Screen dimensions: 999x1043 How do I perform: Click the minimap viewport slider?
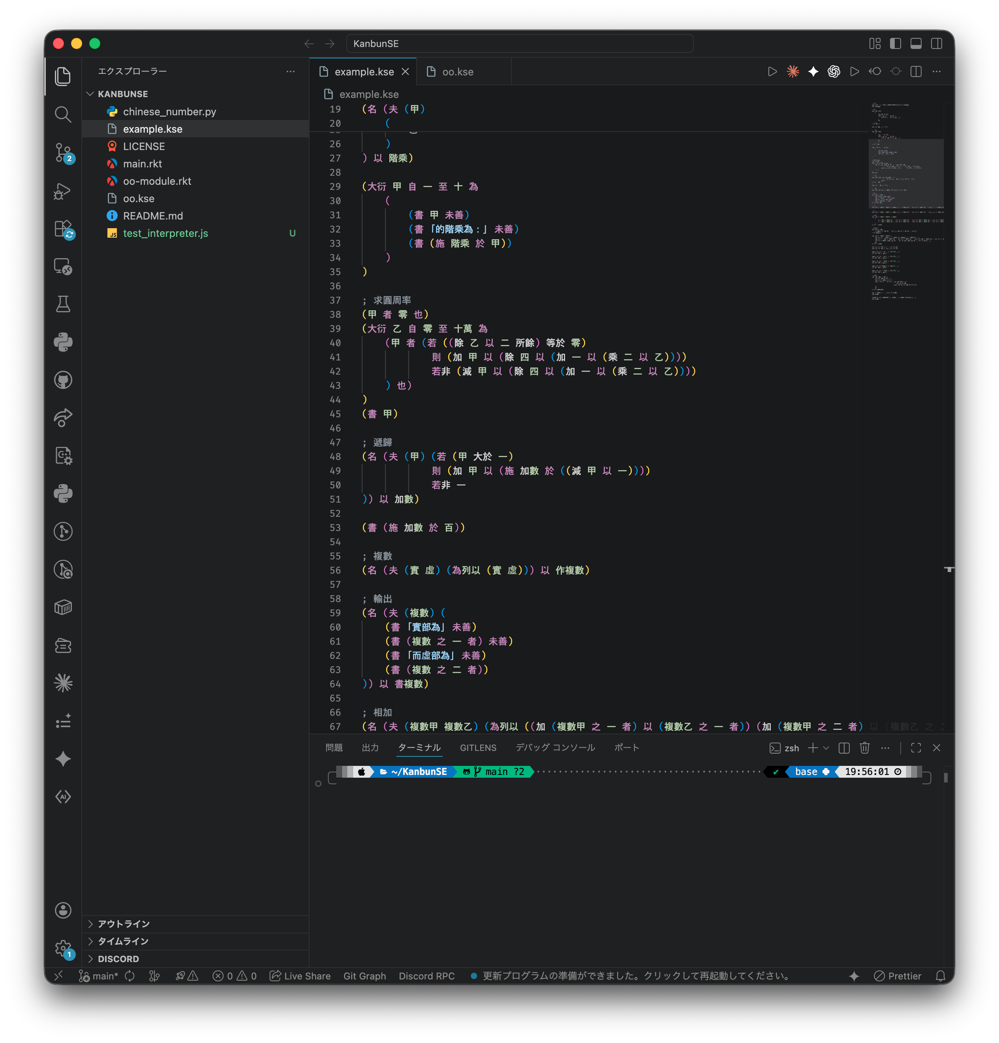tap(906, 173)
